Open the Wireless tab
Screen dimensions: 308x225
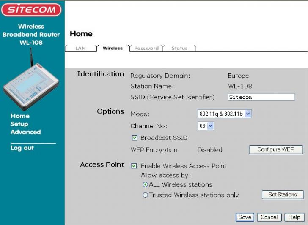coord(113,49)
